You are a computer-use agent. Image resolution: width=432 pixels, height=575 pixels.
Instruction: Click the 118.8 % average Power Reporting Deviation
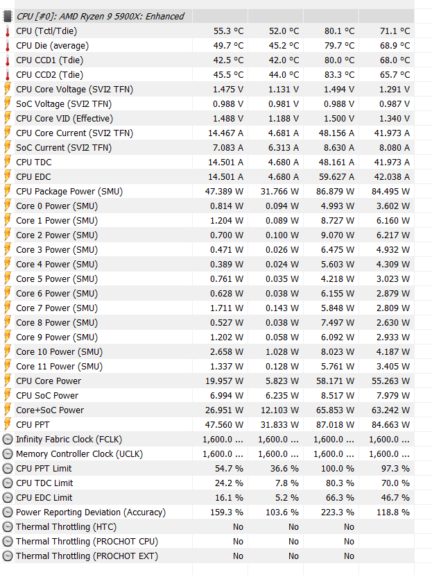coord(393,512)
